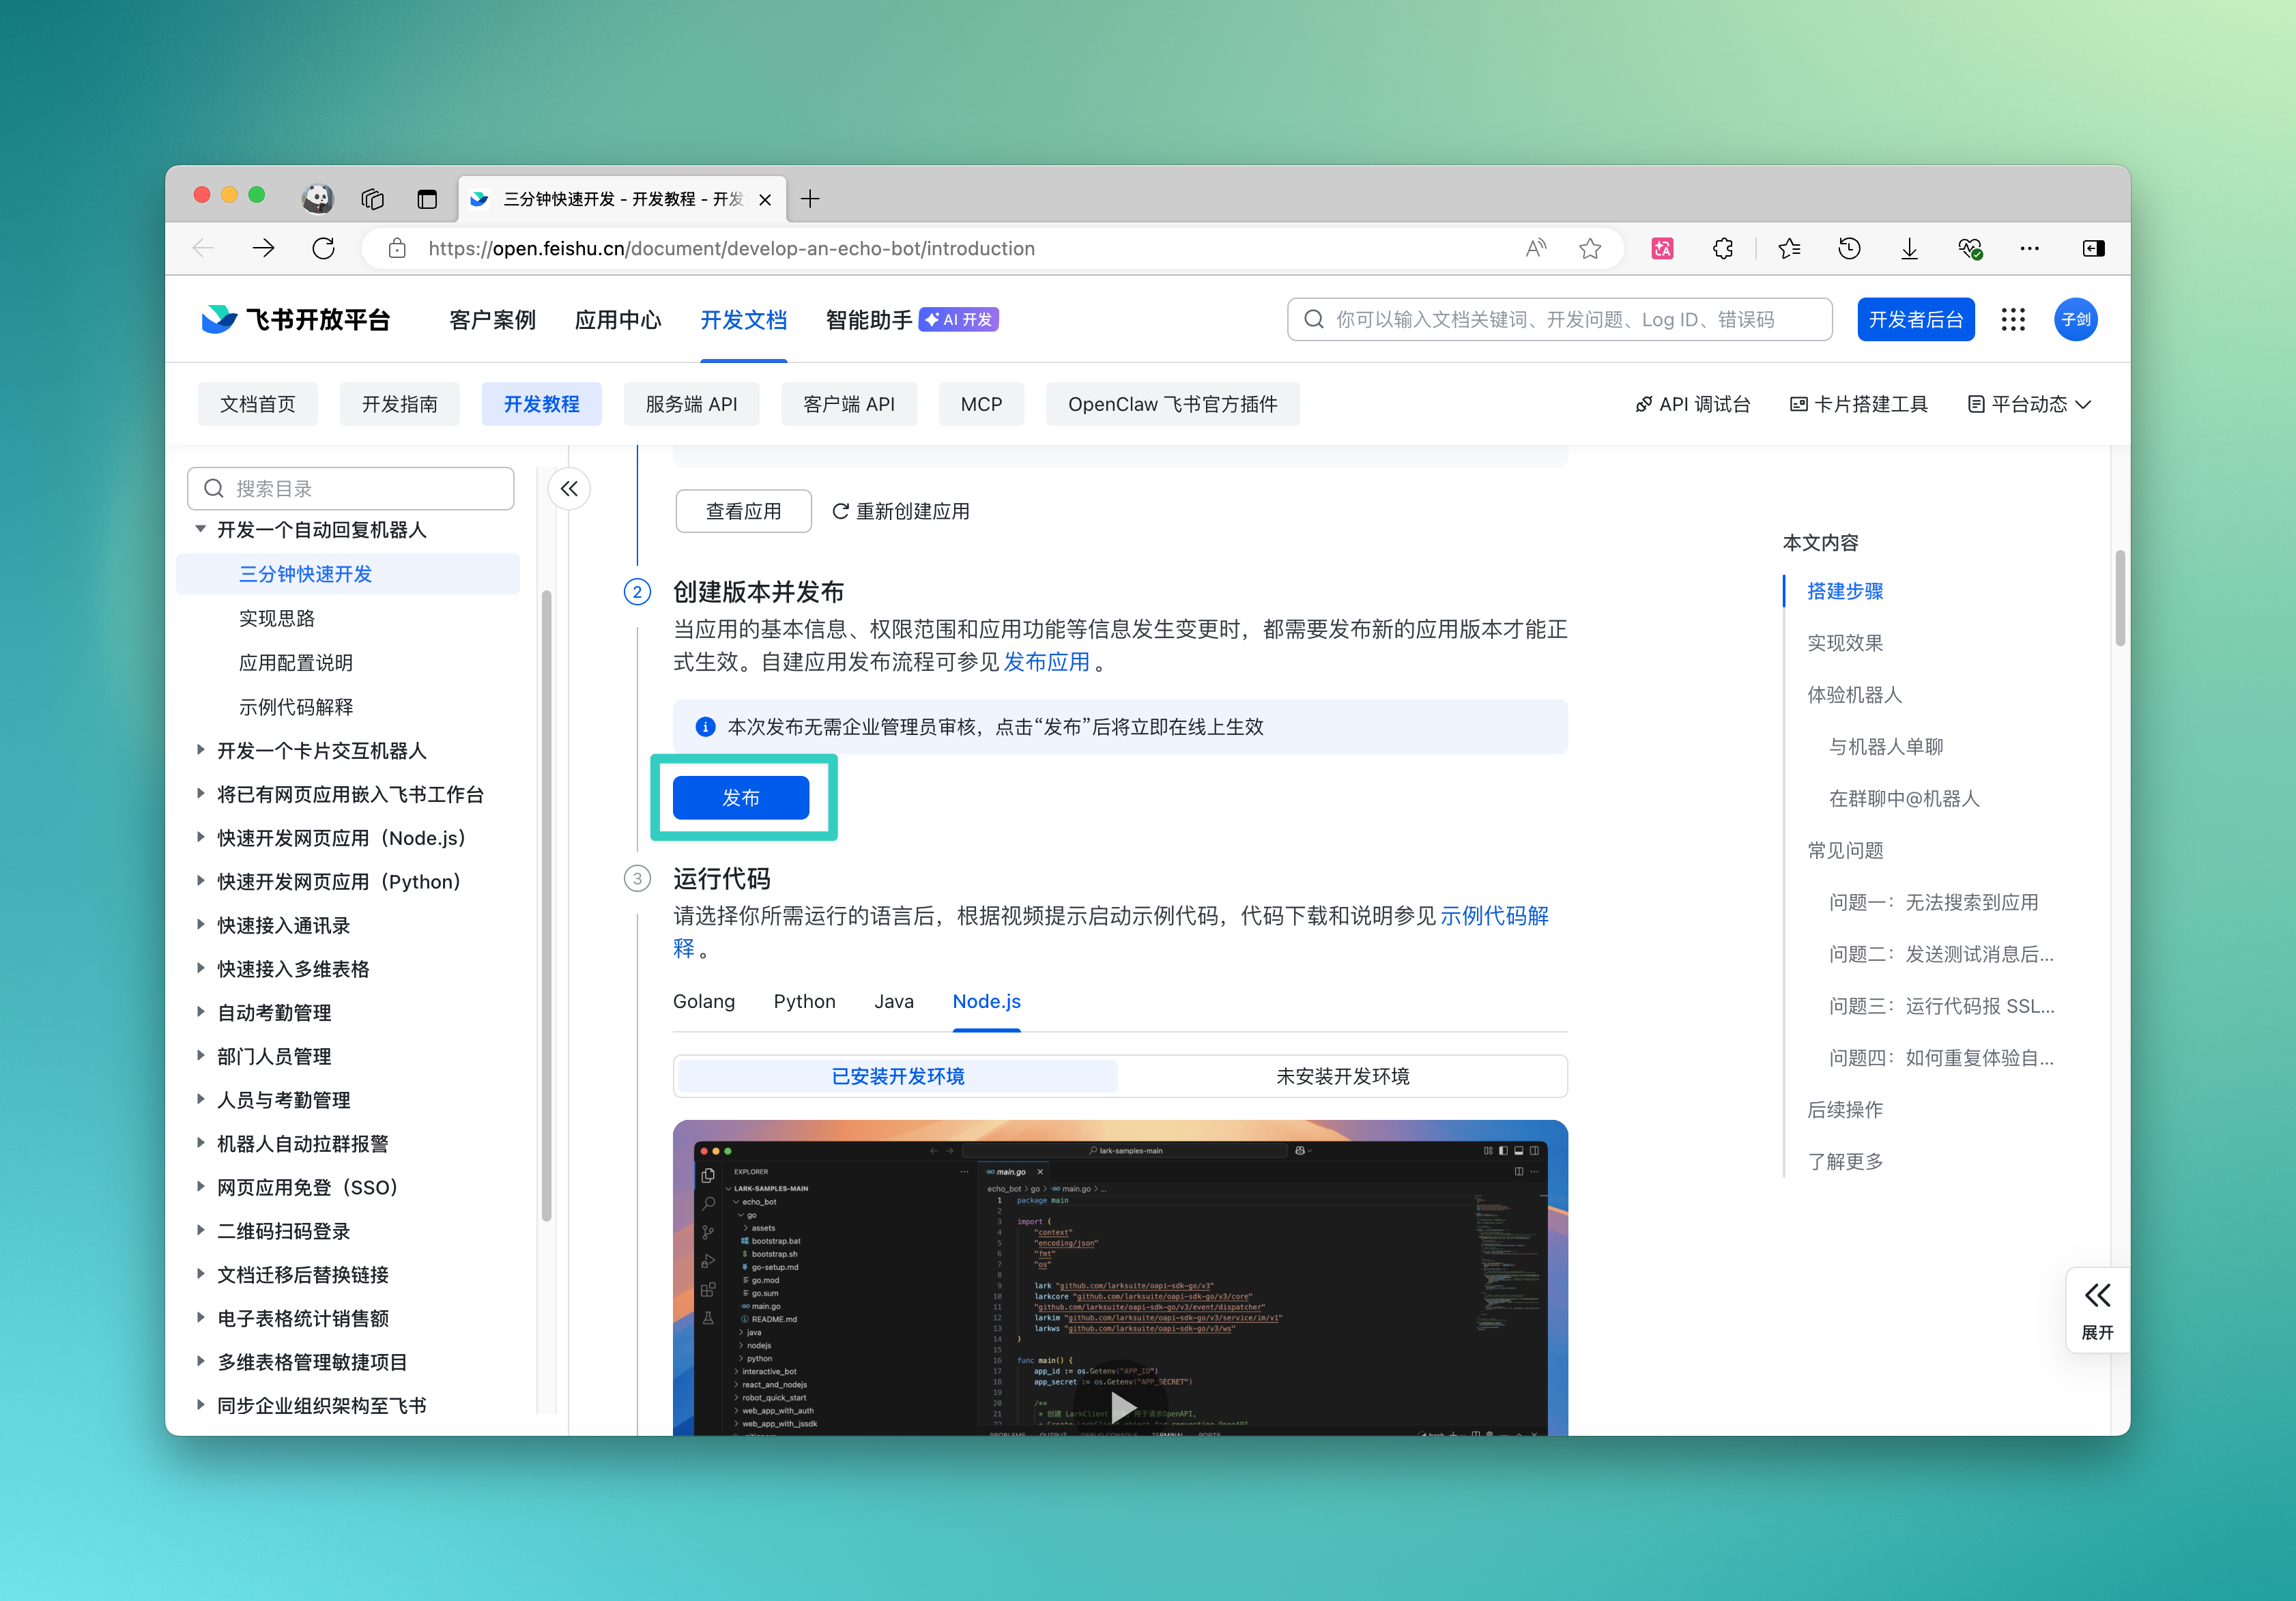Select 未安装开发环境 option
The width and height of the screenshot is (2296, 1601).
pos(1342,1076)
